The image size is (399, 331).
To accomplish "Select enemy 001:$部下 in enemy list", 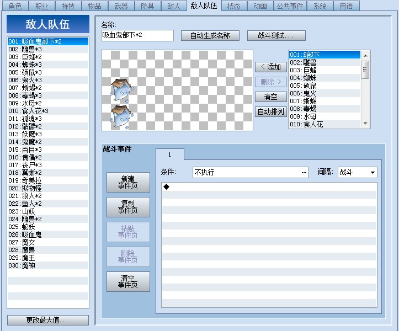I will (x=324, y=55).
